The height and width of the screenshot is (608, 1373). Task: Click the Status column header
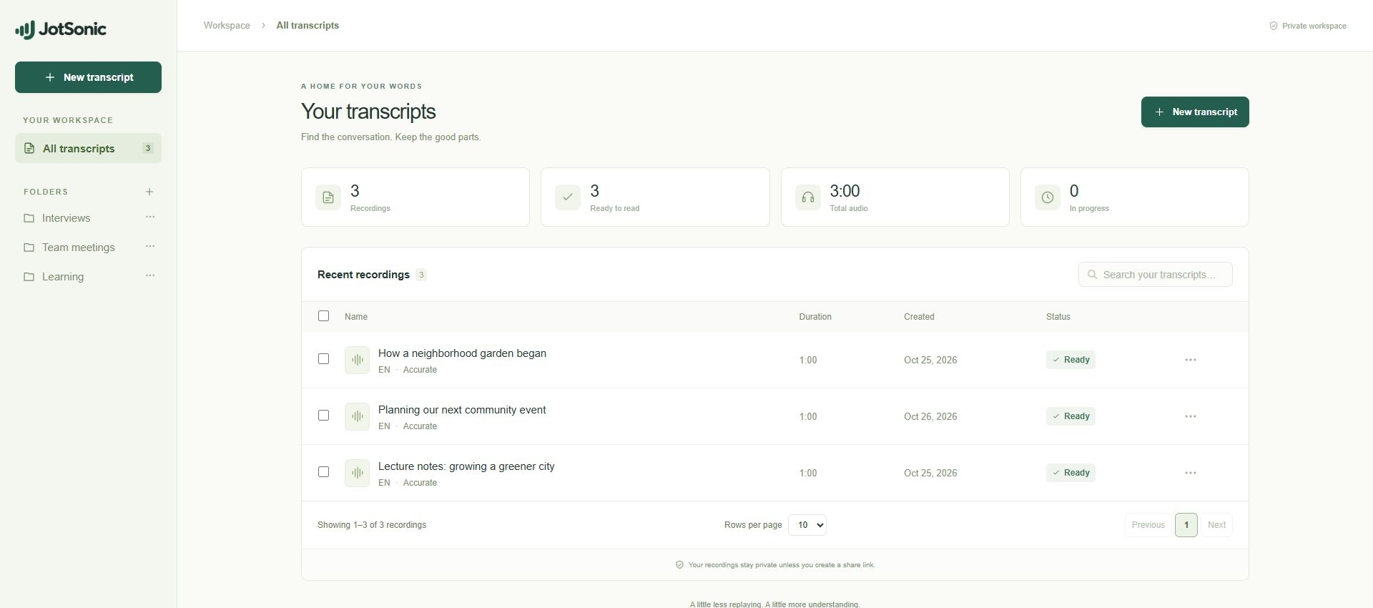1058,317
